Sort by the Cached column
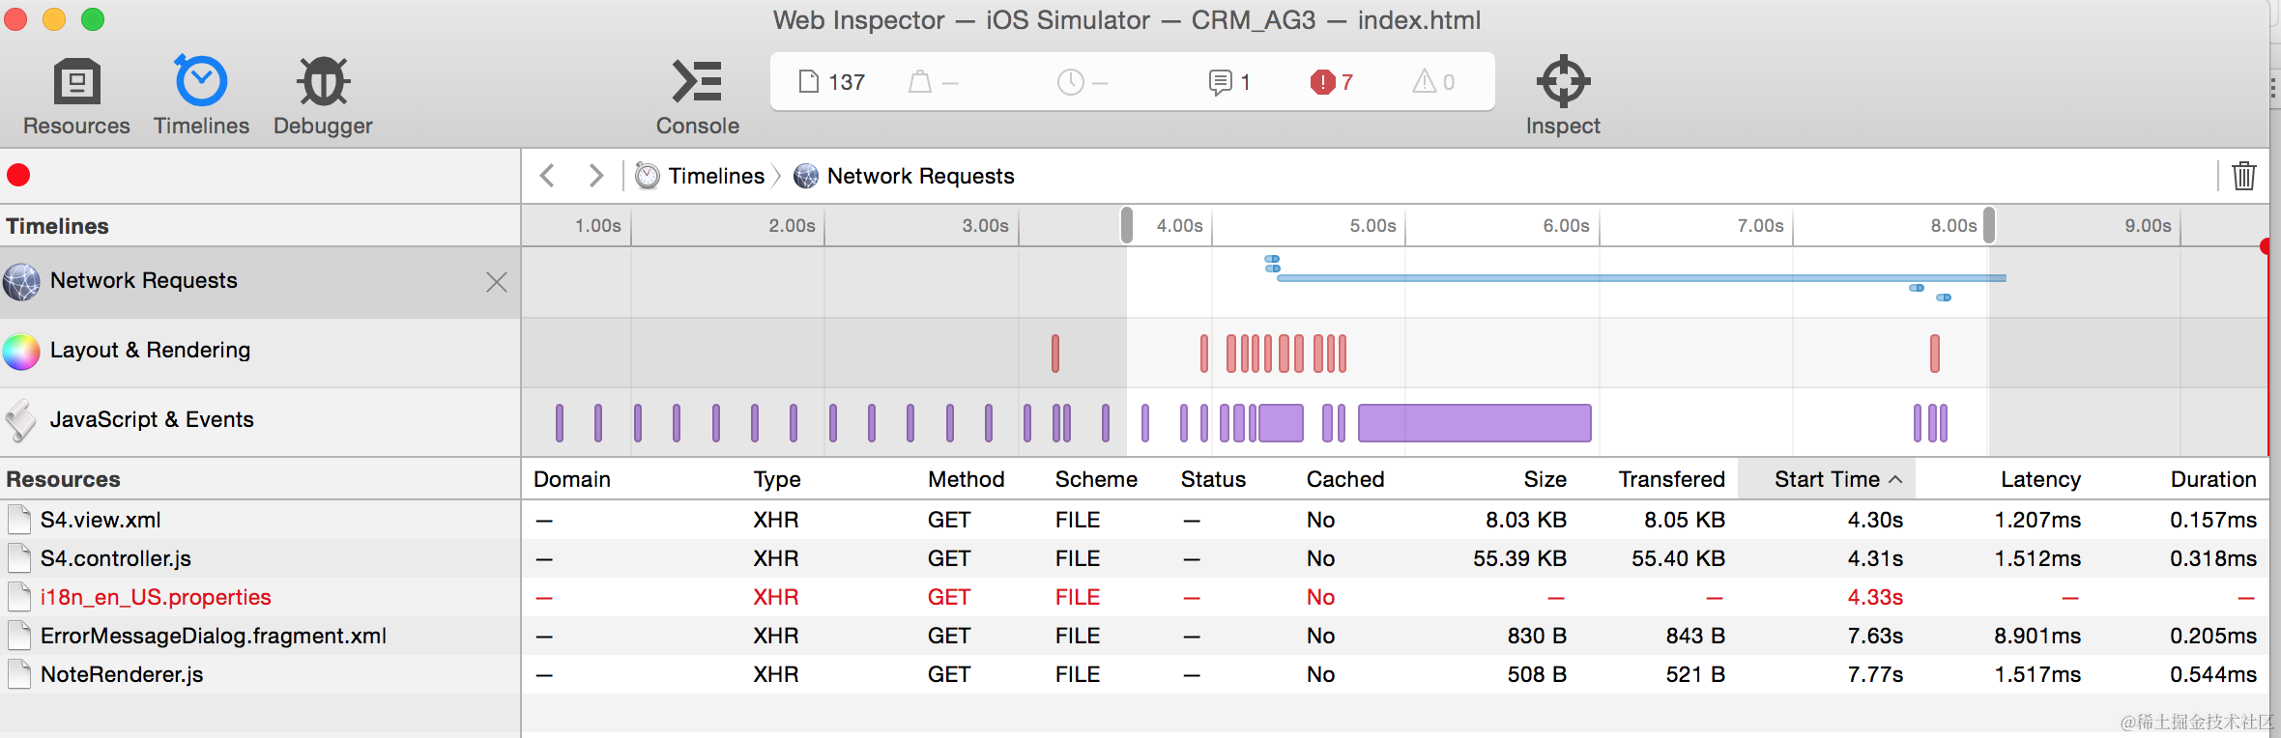Image resolution: width=2281 pixels, height=738 pixels. click(1345, 479)
